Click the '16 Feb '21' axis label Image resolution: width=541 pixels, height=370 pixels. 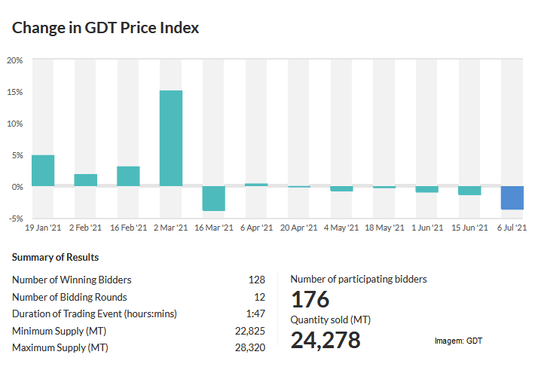point(128,228)
